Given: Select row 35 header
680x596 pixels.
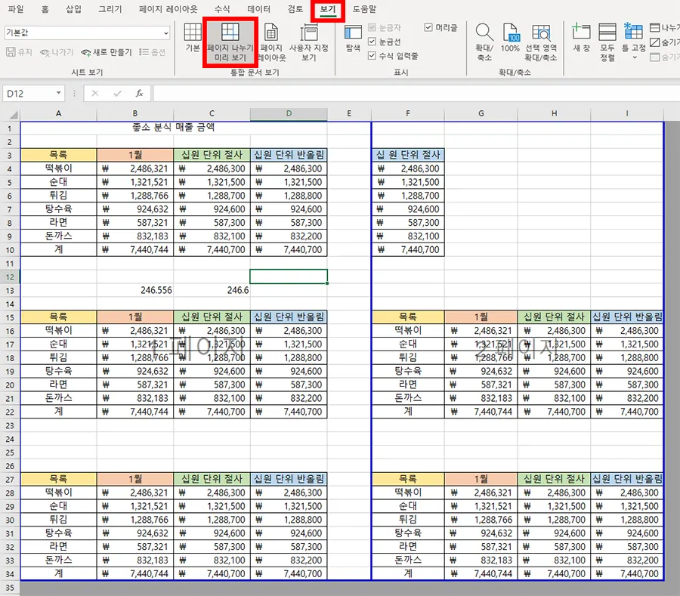Looking at the screenshot, I should (10, 588).
